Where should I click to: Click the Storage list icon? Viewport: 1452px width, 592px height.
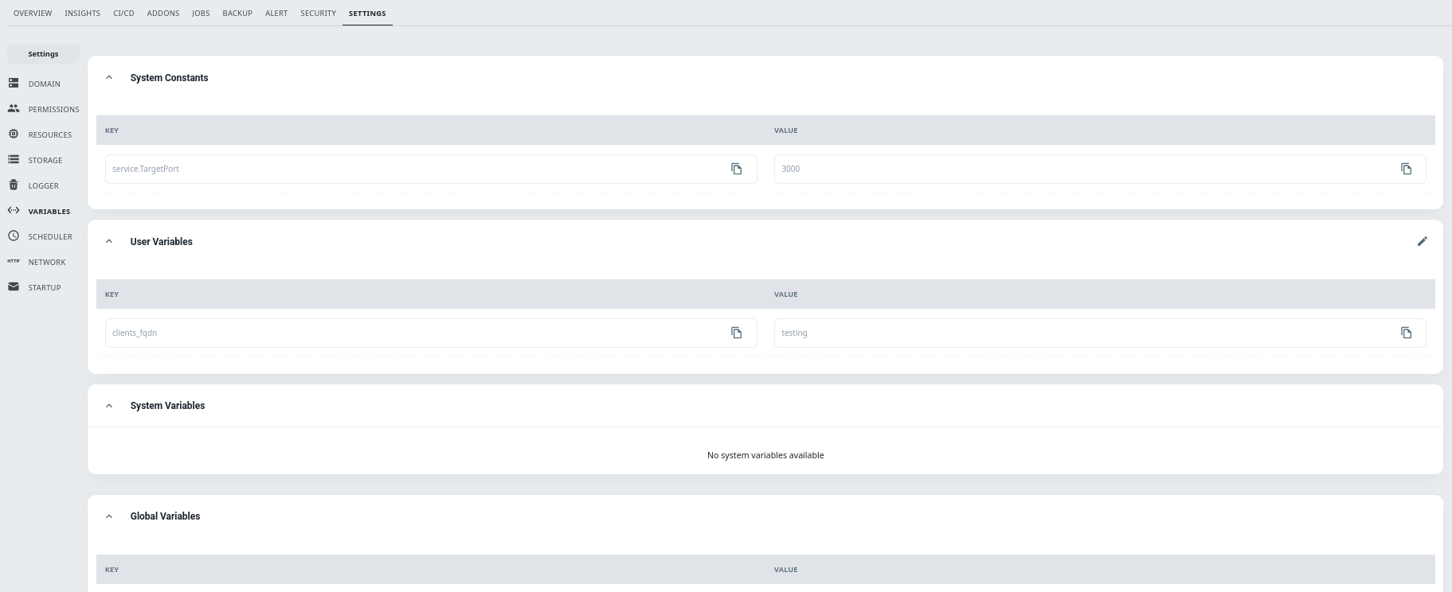coord(14,159)
